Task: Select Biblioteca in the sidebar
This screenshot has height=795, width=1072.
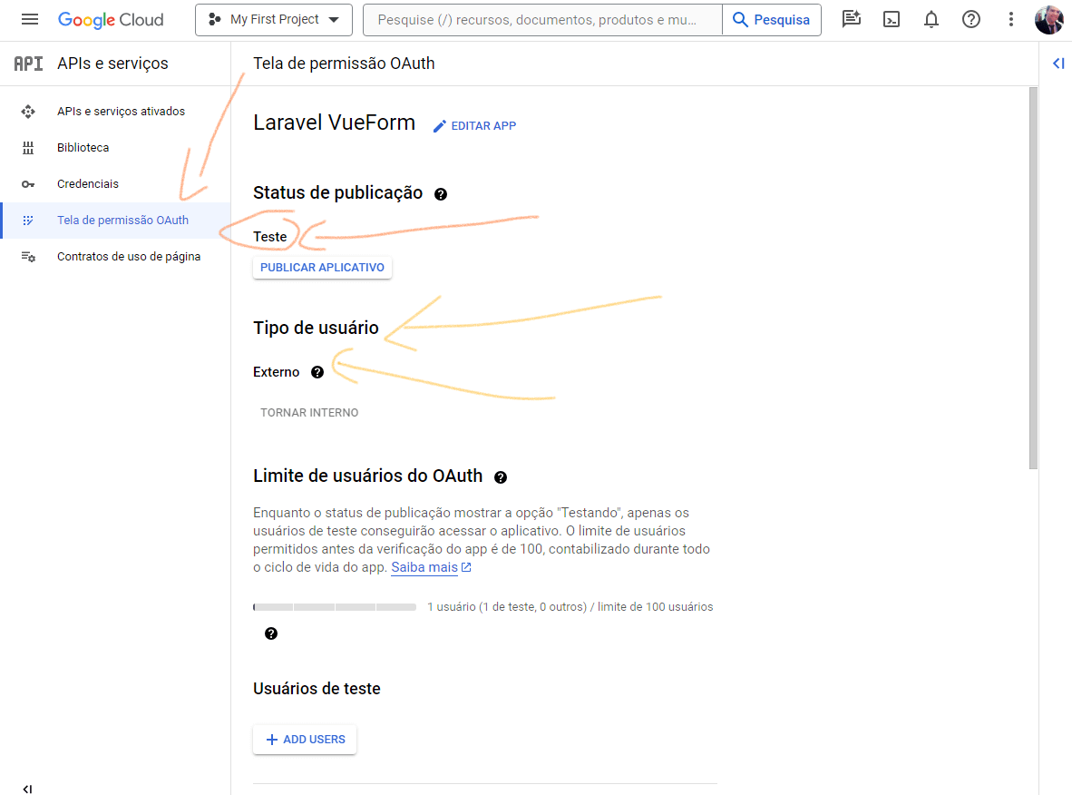Action: pos(83,148)
